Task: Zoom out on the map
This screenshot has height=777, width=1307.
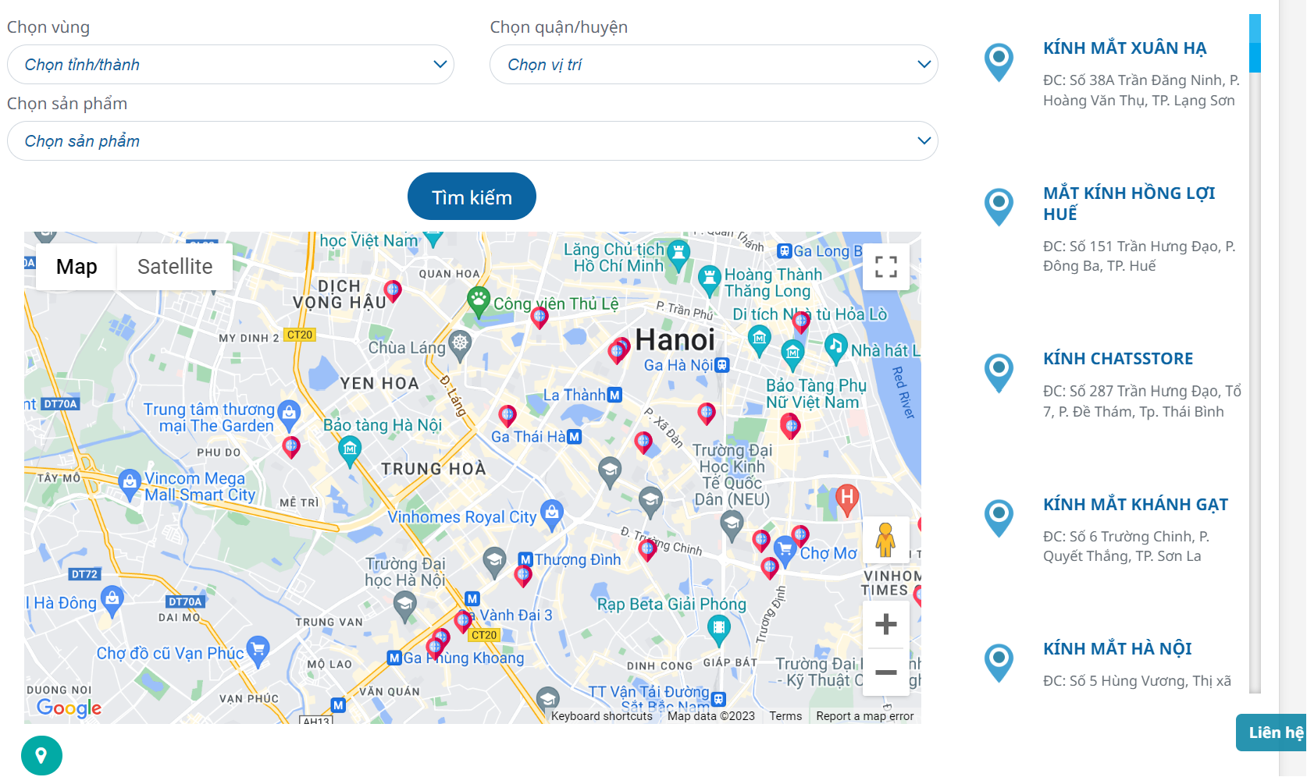Action: [886, 672]
